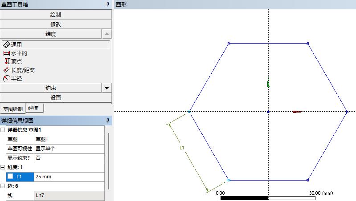This screenshot has height=201, width=356.
Task: Click the 草图 row label
Action: click(x=20, y=139)
